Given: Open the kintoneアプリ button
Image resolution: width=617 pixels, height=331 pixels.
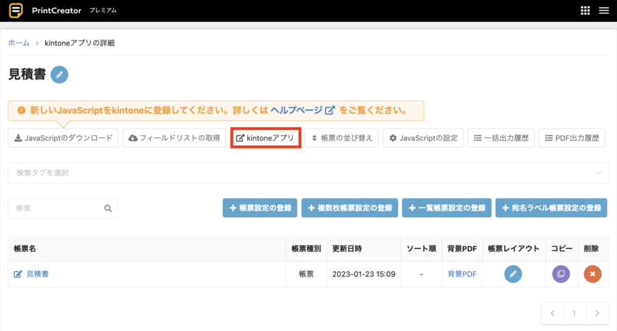Looking at the screenshot, I should tap(265, 138).
